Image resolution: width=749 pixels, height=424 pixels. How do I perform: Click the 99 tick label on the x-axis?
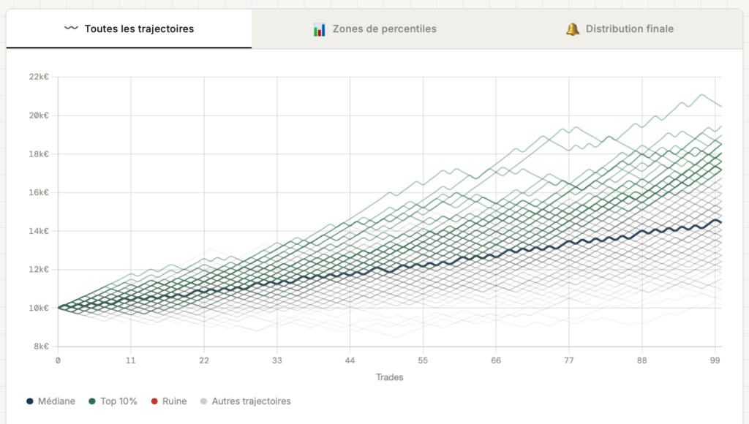coord(715,360)
